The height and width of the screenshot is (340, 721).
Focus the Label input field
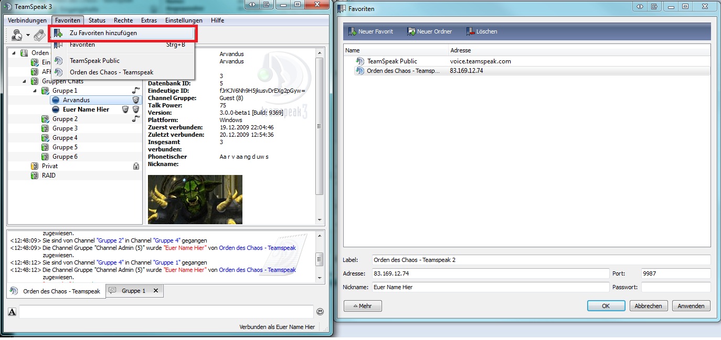click(x=541, y=260)
